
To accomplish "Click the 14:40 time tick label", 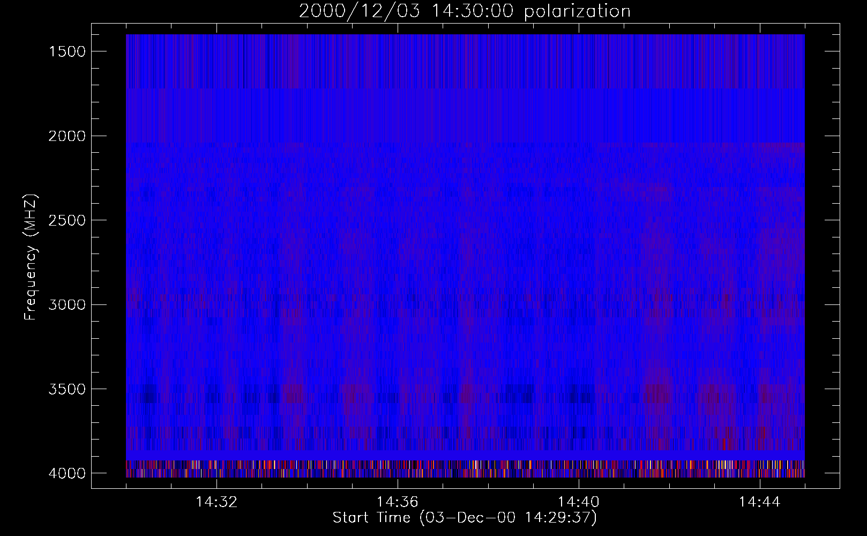I will pyautogui.click(x=579, y=502).
